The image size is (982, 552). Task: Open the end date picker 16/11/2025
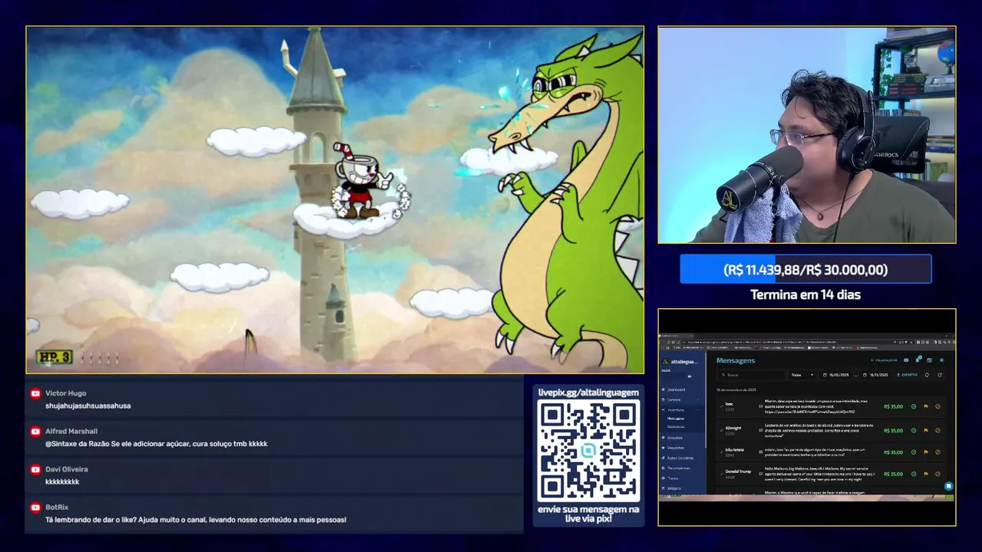[876, 375]
